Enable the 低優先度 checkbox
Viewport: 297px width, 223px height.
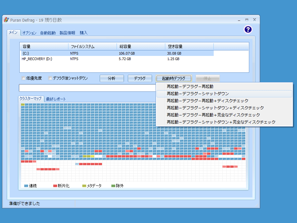[24, 78]
